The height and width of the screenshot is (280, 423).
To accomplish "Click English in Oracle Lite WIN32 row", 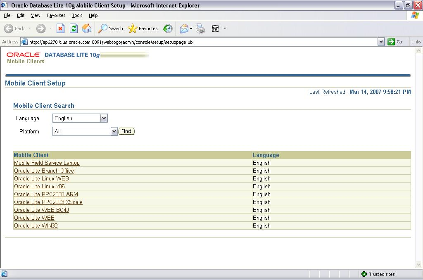I will pos(261,225).
